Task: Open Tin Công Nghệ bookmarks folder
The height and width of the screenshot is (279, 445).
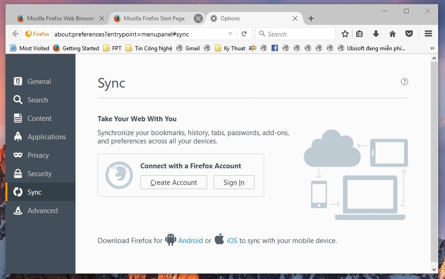Action: point(149,48)
